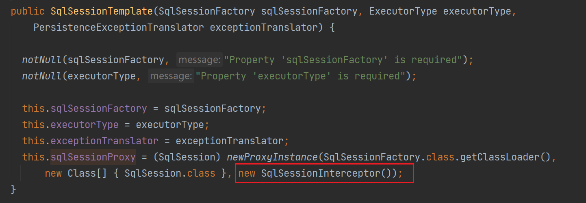Viewport: 586px width, 203px height.
Task: Click the closing brace of constructor
Action: tap(13, 189)
